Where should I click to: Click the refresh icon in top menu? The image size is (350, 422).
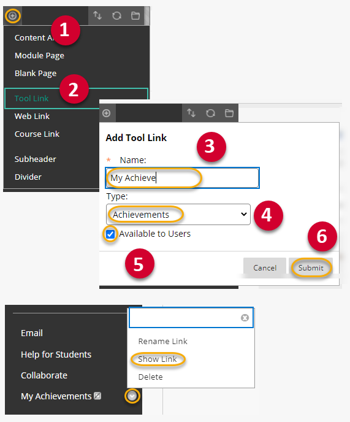point(116,16)
